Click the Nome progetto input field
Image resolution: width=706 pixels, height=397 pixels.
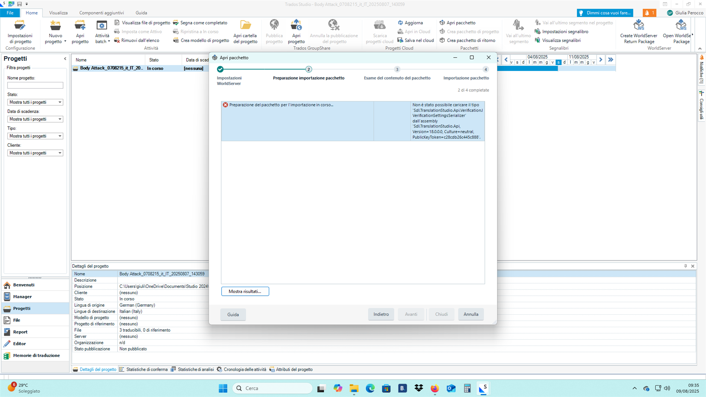35,86
